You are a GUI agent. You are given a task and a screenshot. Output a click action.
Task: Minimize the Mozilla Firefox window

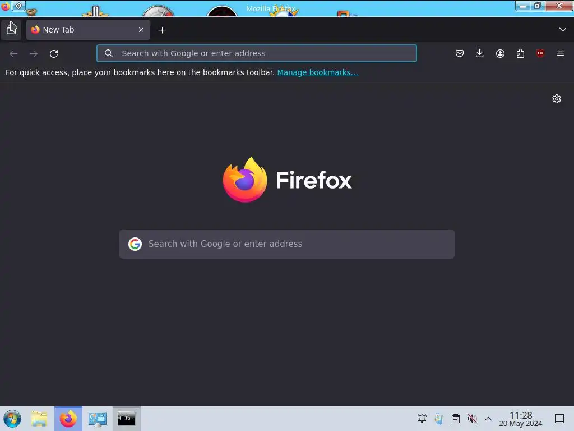(x=523, y=6)
